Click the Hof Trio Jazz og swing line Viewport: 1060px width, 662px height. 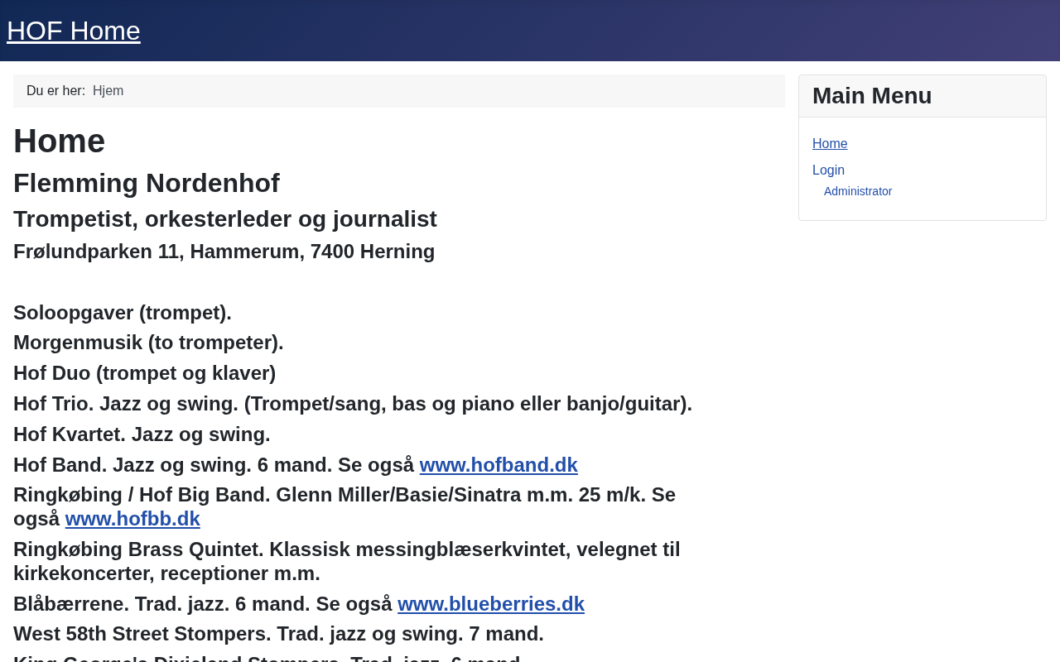[x=353, y=404]
